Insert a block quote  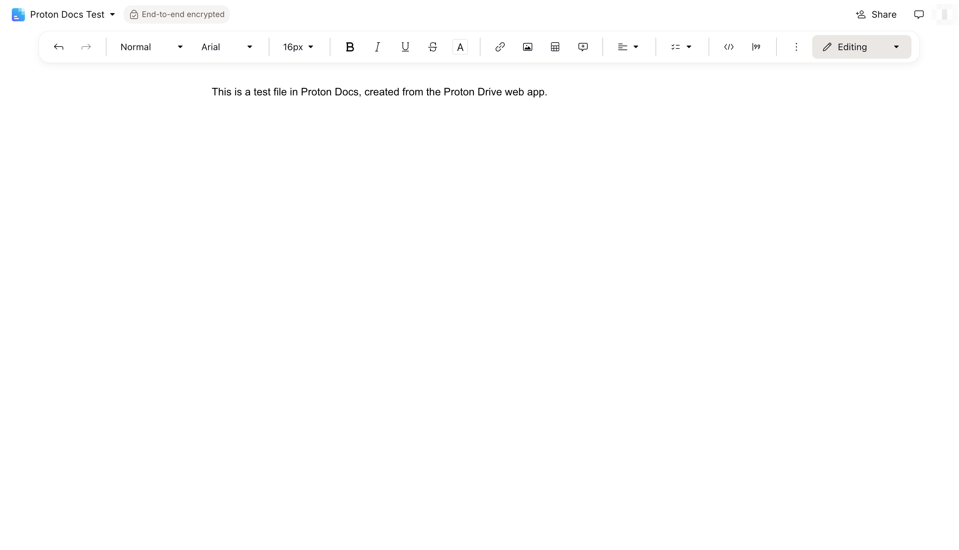tap(756, 47)
